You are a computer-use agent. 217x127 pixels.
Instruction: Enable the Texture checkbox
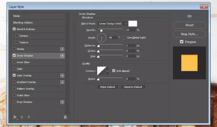pos(17,42)
